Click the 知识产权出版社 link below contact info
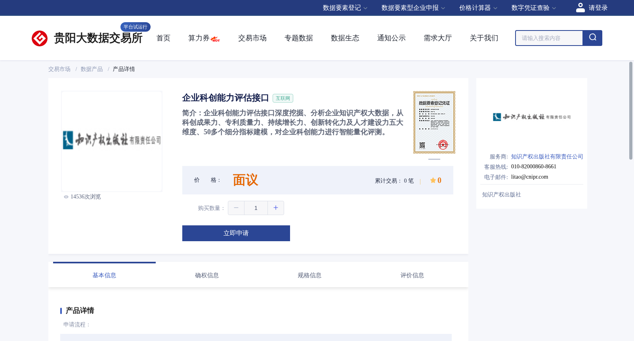634x341 pixels. (502, 195)
